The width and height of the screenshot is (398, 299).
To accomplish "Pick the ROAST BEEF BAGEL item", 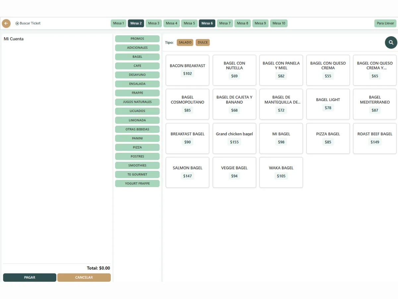I will (x=375, y=138).
